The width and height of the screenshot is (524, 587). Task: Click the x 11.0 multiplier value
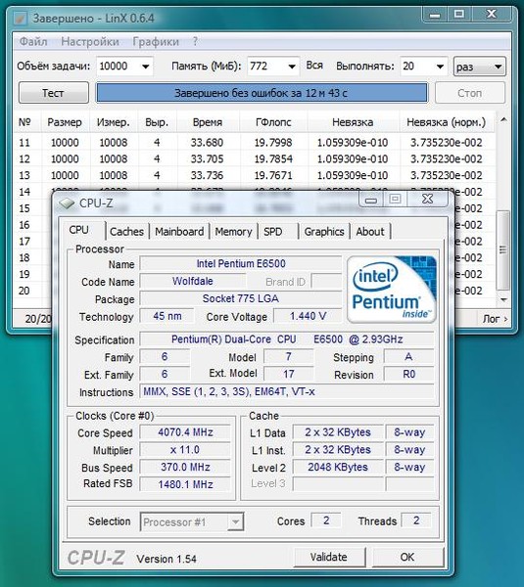pos(185,450)
